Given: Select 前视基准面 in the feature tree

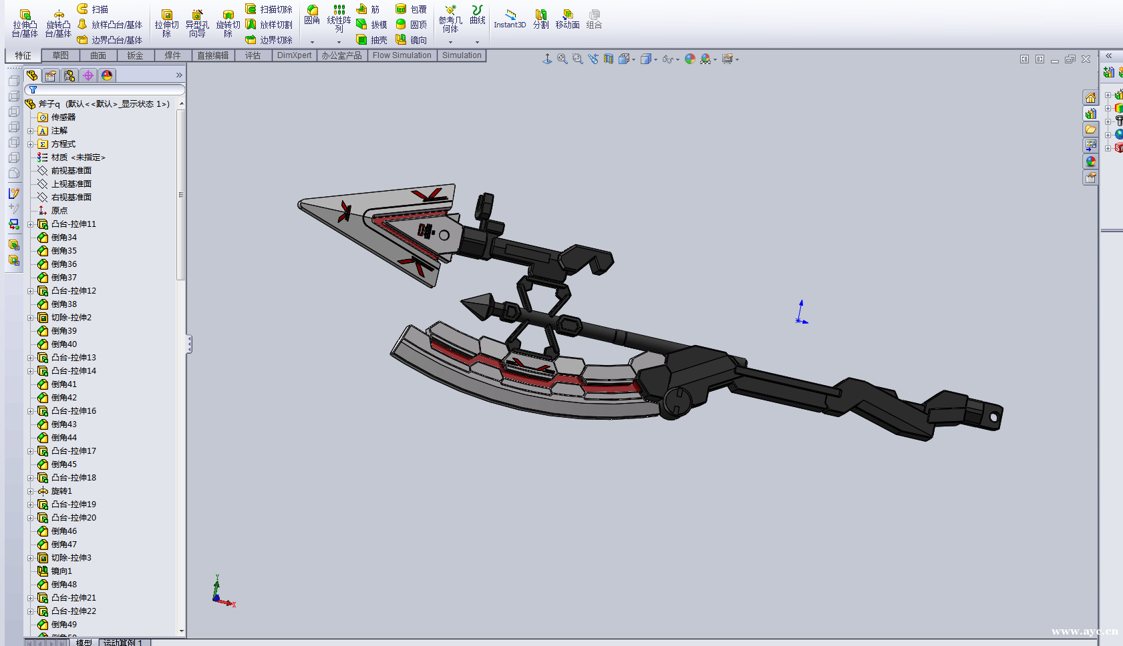Looking at the screenshot, I should coord(71,171).
